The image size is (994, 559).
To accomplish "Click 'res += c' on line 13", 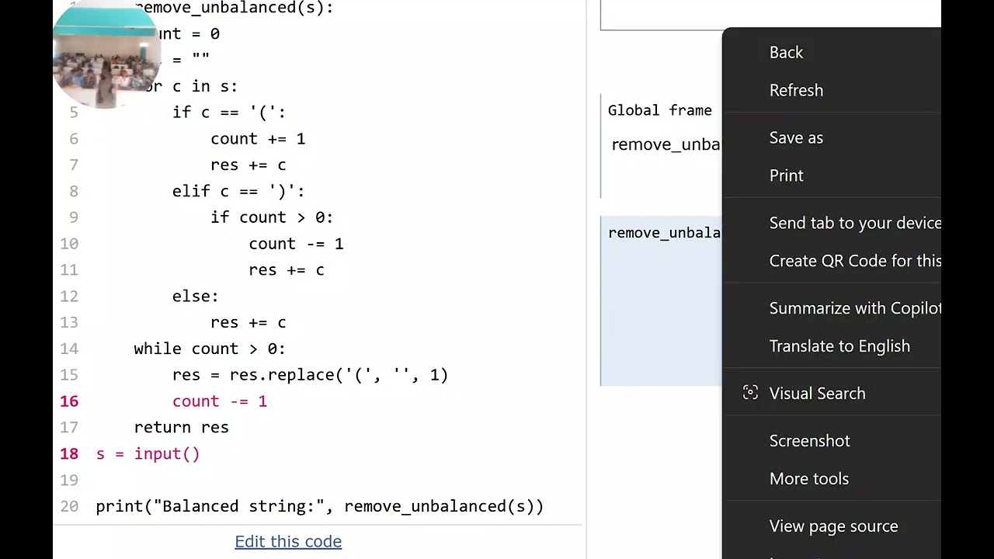I will (x=248, y=322).
